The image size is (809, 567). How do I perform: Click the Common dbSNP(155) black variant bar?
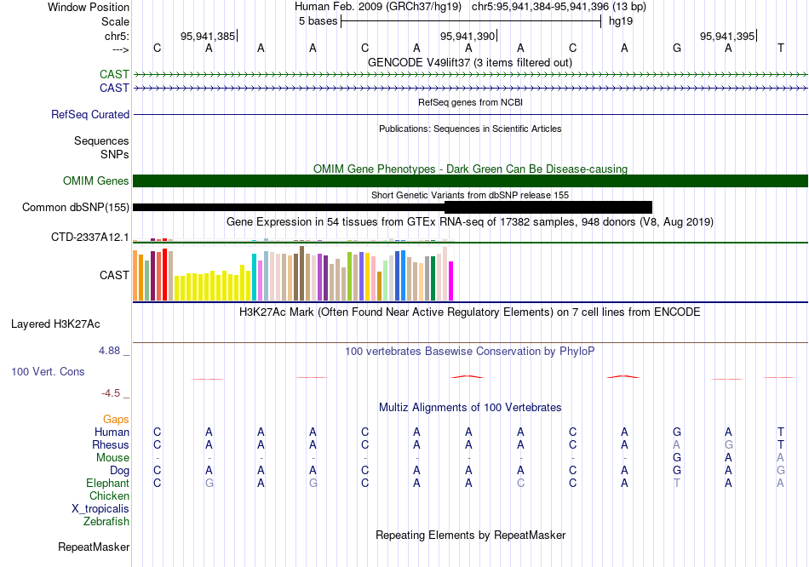393,208
